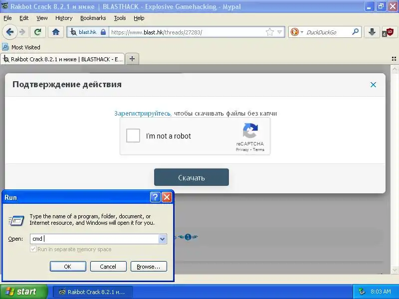Click the list all tabs grid icon
This screenshot has height=299, width=399.
pos(394,59)
